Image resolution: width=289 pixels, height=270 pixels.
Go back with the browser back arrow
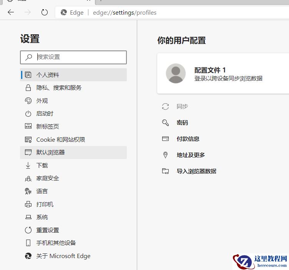click(x=11, y=12)
